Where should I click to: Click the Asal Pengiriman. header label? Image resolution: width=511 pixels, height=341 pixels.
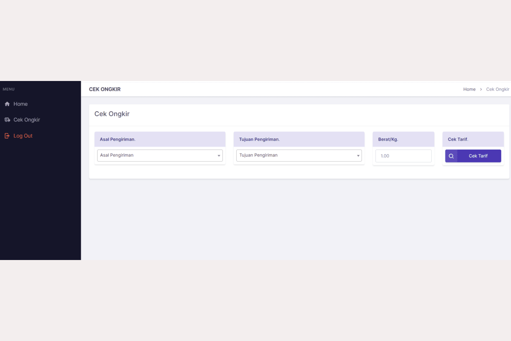tap(118, 139)
